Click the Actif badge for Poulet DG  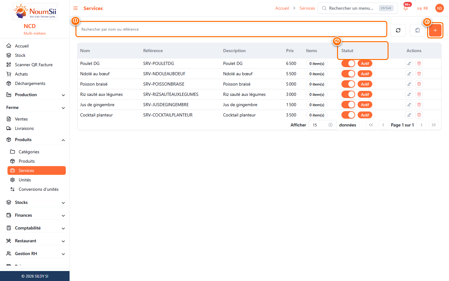click(x=365, y=63)
